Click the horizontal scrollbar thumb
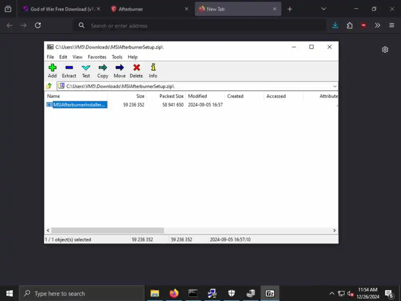The height and width of the screenshot is (301, 401). click(x=108, y=230)
